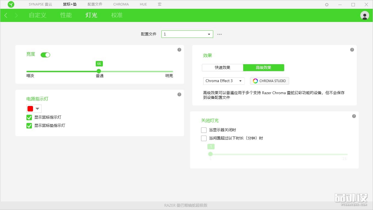
Task: Switch to the 校准 tab
Action: [x=117, y=15]
